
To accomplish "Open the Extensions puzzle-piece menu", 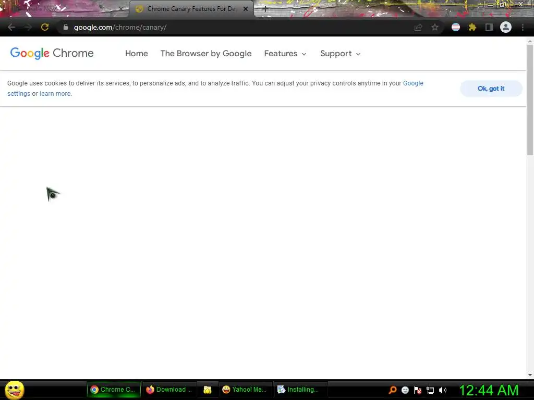I will [472, 27].
